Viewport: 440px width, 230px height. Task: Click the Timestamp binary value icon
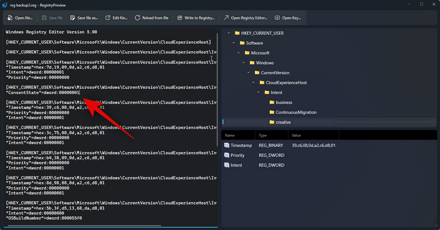227,145
